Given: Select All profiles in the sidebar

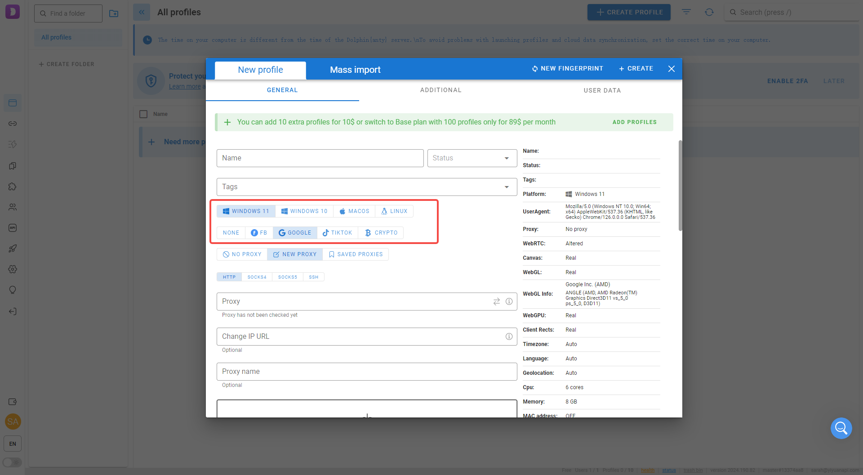Looking at the screenshot, I should (78, 38).
